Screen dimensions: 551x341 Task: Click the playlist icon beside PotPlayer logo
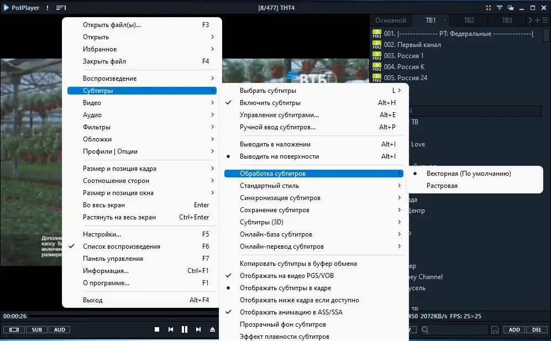pos(61,8)
